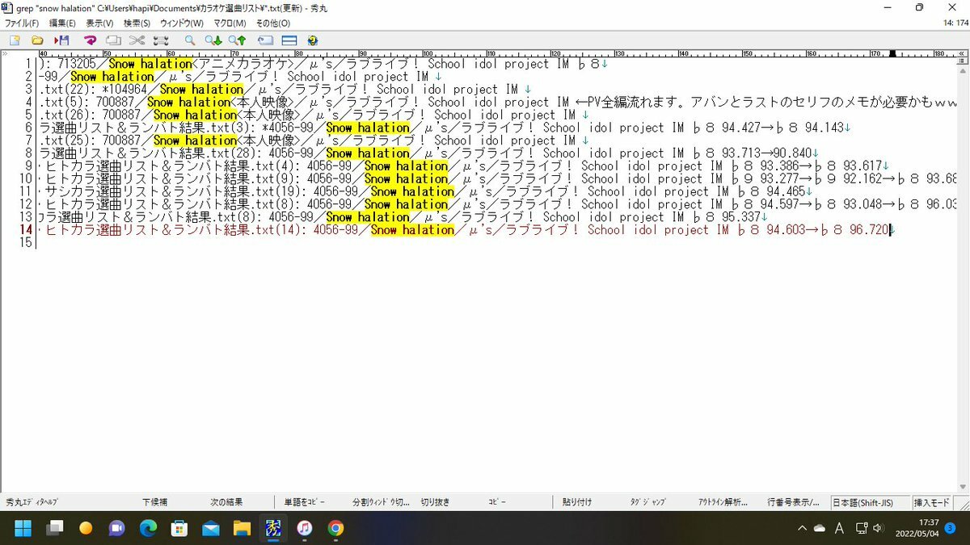Image resolution: width=970 pixels, height=545 pixels.
Task: Toggle line numbers via 行番号表示 button
Action: coord(794,501)
